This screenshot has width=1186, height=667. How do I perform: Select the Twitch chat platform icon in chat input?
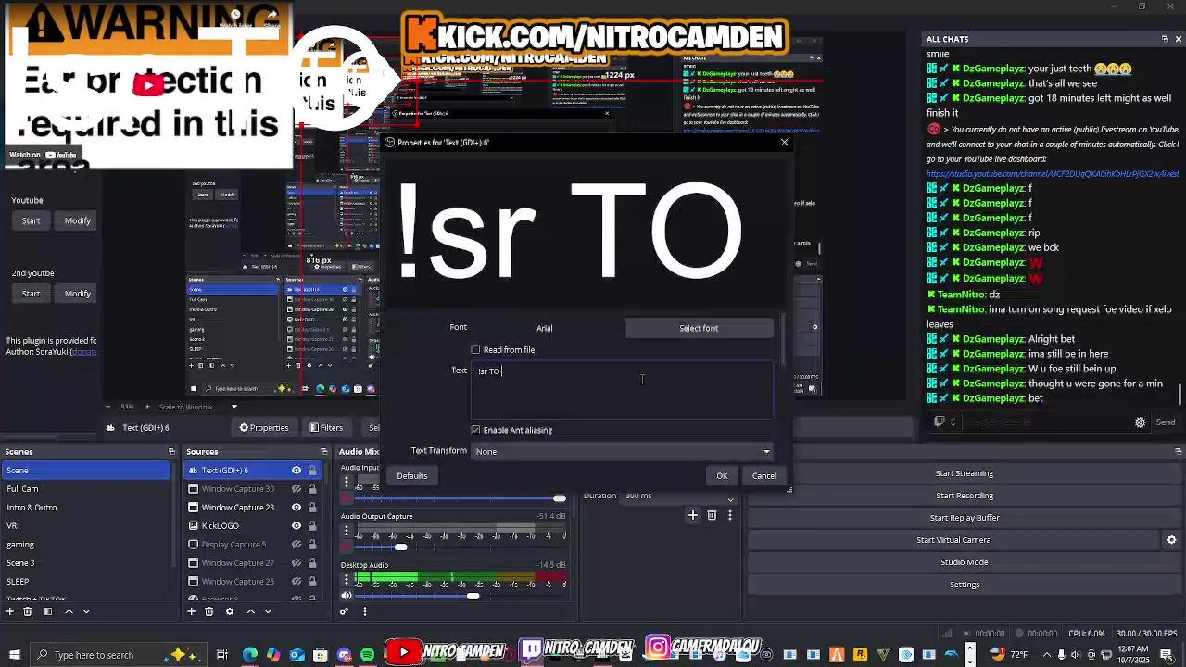tap(940, 422)
